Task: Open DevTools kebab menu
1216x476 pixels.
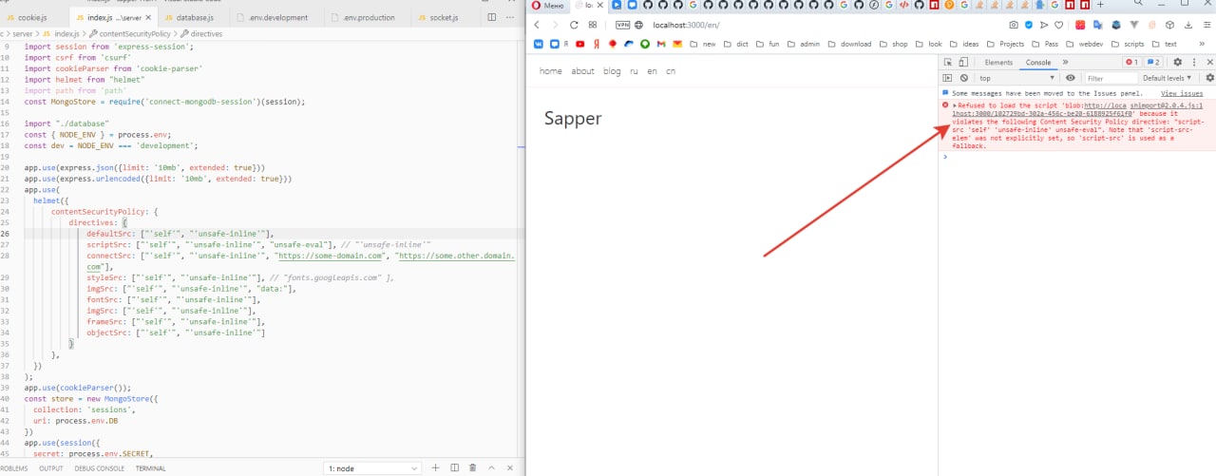Action: click(1193, 62)
